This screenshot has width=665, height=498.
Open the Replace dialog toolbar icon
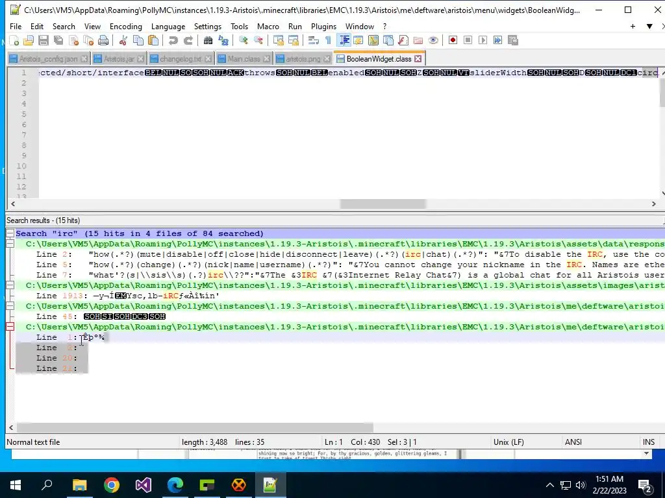coord(223,41)
